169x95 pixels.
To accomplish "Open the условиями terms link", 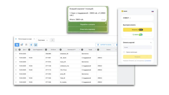I will (x=148, y=61).
